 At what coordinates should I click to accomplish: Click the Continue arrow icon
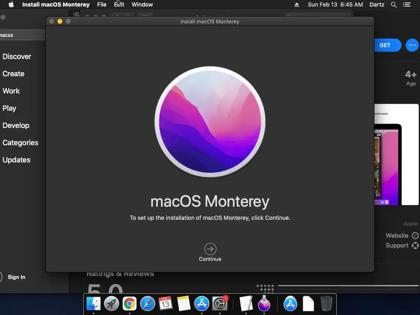click(210, 249)
